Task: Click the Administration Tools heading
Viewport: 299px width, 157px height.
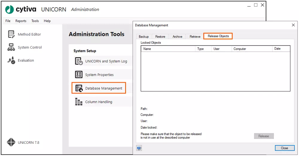Action: [97, 34]
